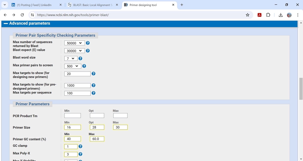303x161 pixels.
Task: Open help icon for Blast word size
Action: point(80,58)
